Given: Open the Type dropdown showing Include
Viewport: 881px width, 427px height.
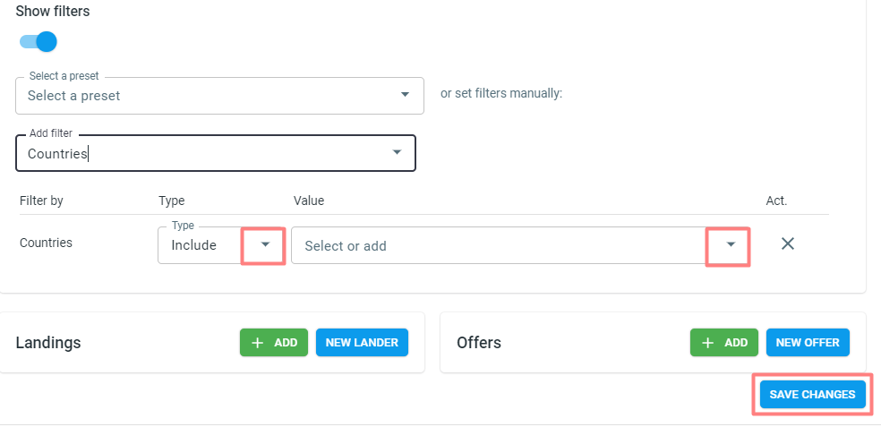Looking at the screenshot, I should pyautogui.click(x=221, y=245).
